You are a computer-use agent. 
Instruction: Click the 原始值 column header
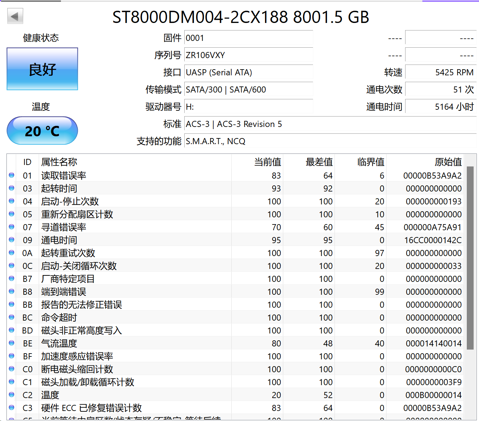pos(448,162)
